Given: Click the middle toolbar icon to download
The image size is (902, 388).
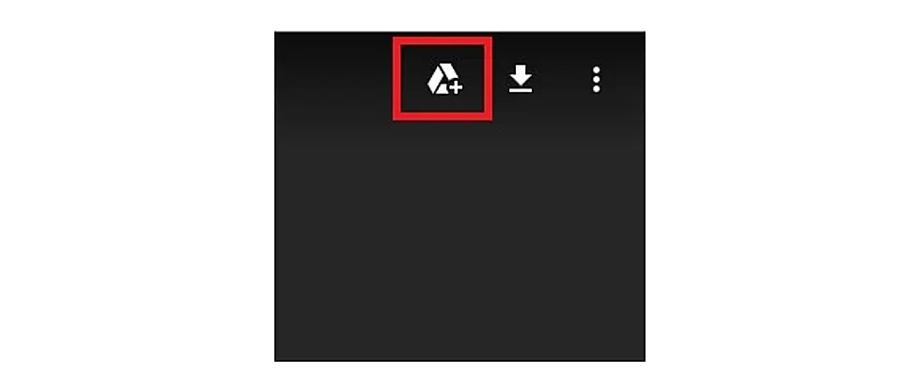Looking at the screenshot, I should pyautogui.click(x=520, y=79).
